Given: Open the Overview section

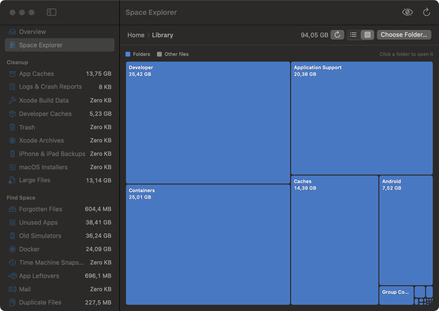Looking at the screenshot, I should tap(60, 32).
